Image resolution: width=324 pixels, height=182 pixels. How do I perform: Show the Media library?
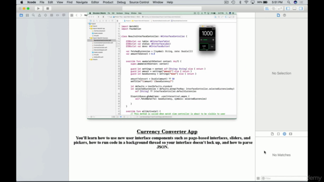tap(291, 134)
